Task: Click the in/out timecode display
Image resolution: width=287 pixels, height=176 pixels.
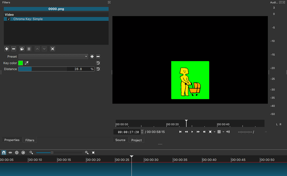Action: [x=246, y=132]
